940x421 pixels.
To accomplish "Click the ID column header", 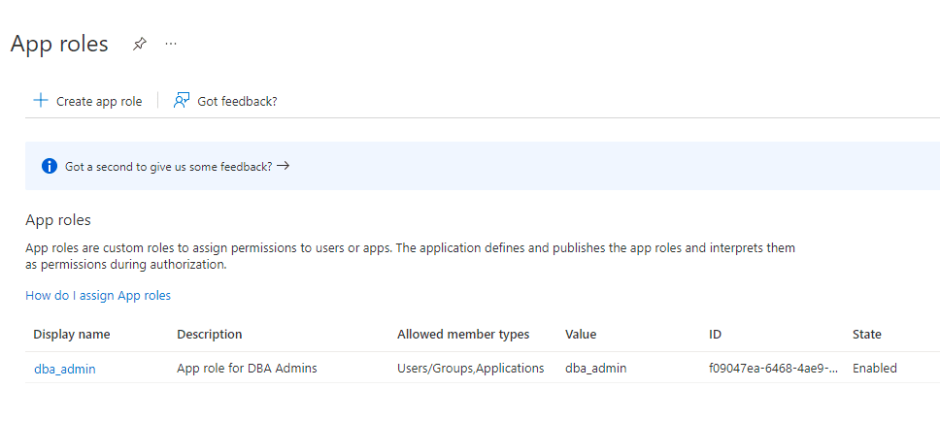I will coord(716,335).
